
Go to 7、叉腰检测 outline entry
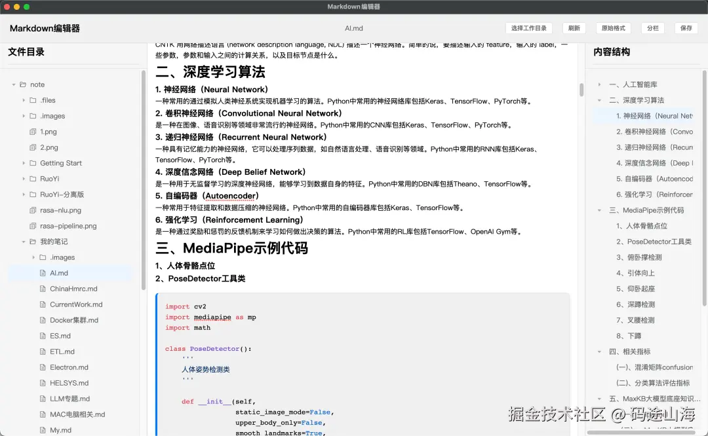pos(635,320)
